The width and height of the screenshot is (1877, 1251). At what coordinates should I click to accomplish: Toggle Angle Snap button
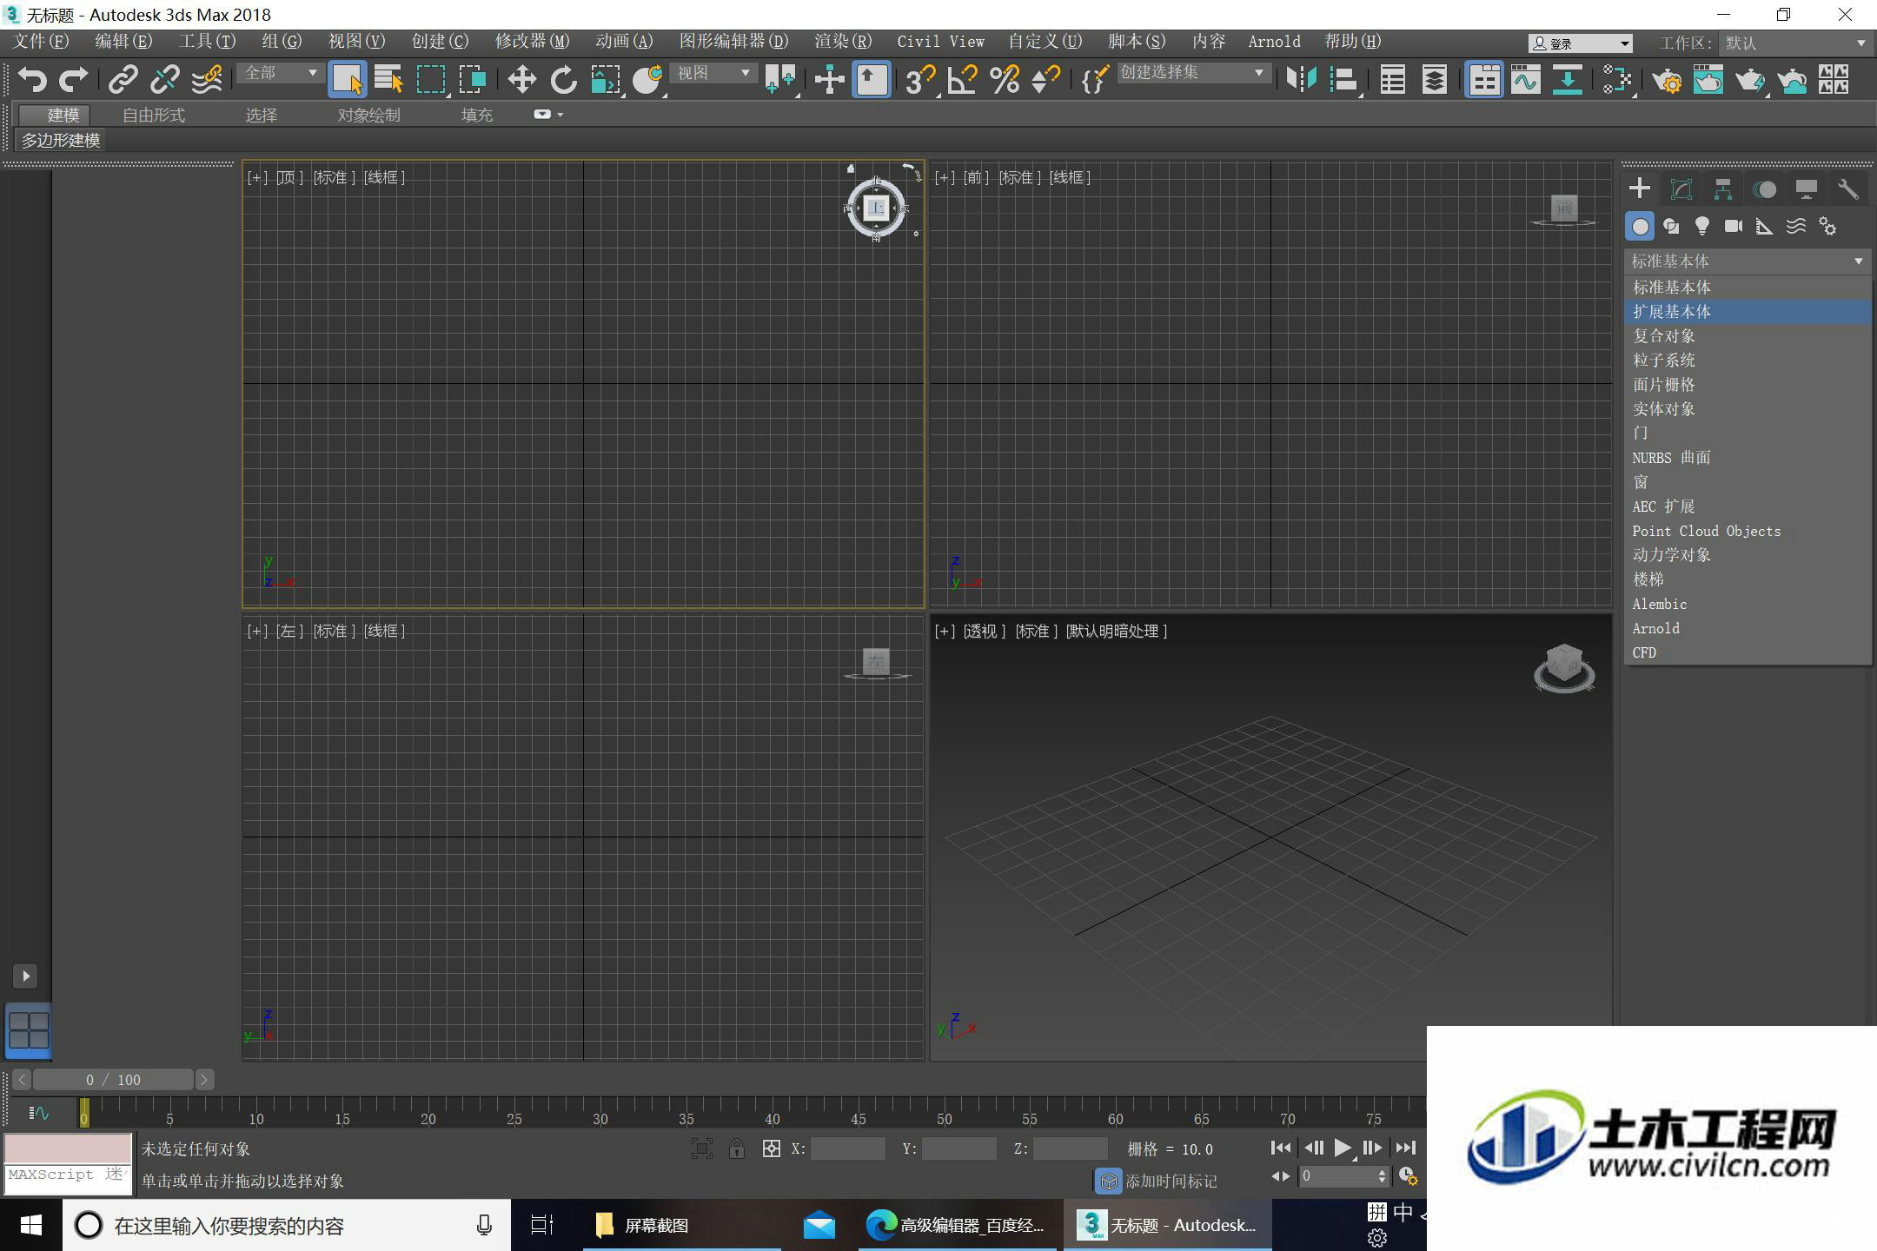962,80
